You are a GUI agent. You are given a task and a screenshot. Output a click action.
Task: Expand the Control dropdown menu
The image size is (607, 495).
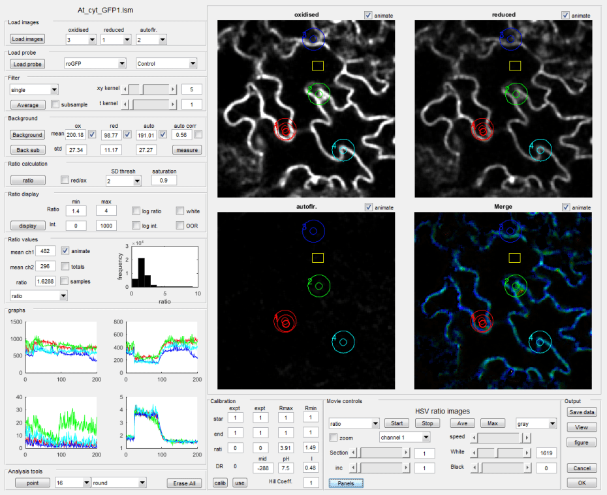pos(166,63)
